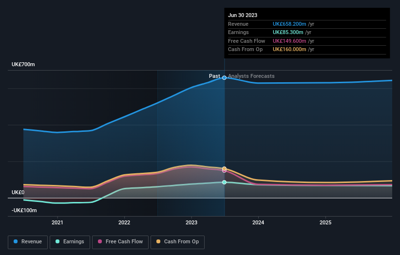Image resolution: width=400 pixels, height=255 pixels.
Task: Click the 2023 x-axis label
Action: click(191, 222)
